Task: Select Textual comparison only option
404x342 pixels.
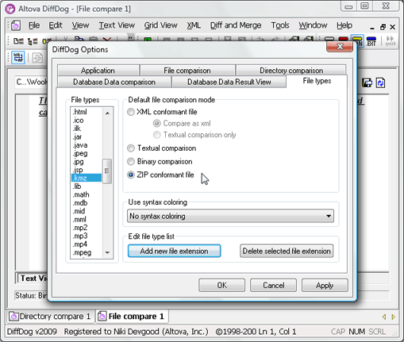Action: click(194, 135)
